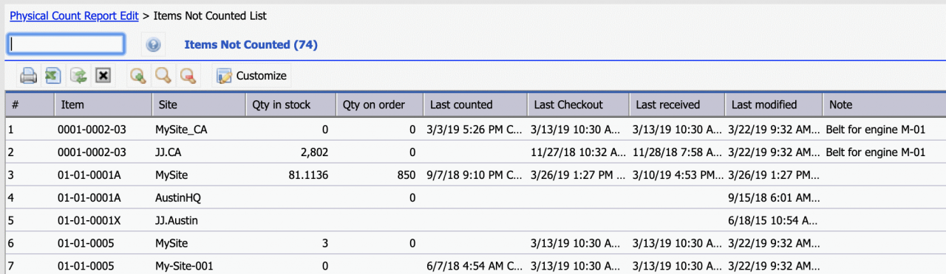Screen dimensions: 946x274
Task: Open the Customize list option
Action: pyautogui.click(x=251, y=75)
